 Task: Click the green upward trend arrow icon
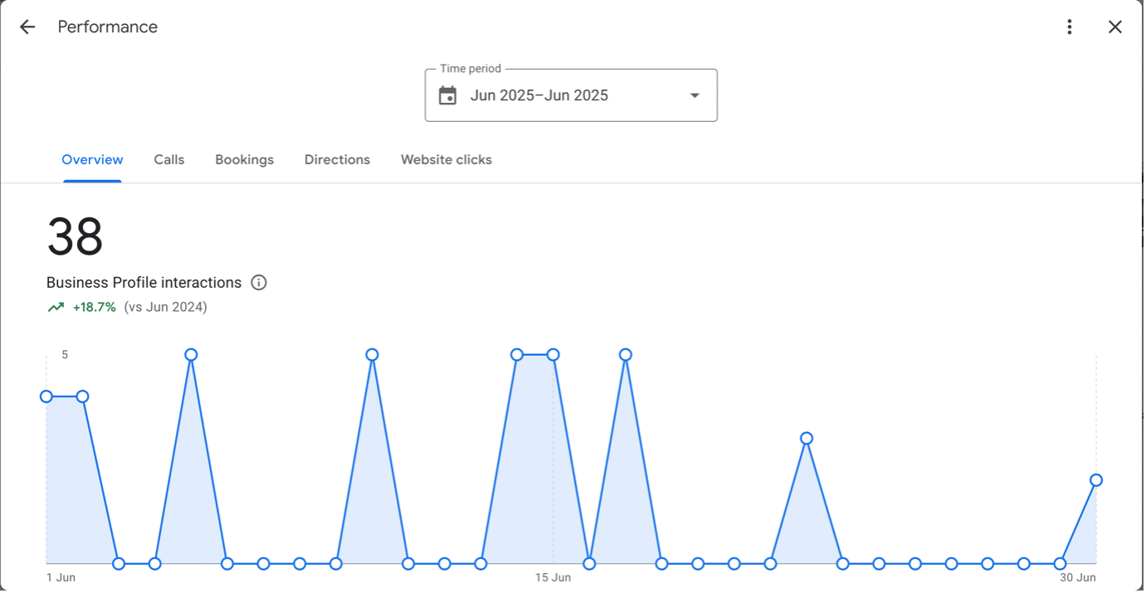(x=56, y=308)
